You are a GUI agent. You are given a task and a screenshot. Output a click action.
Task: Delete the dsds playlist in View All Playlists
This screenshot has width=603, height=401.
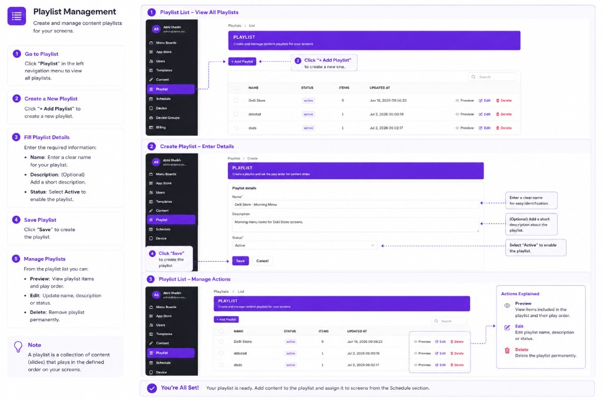(504, 128)
